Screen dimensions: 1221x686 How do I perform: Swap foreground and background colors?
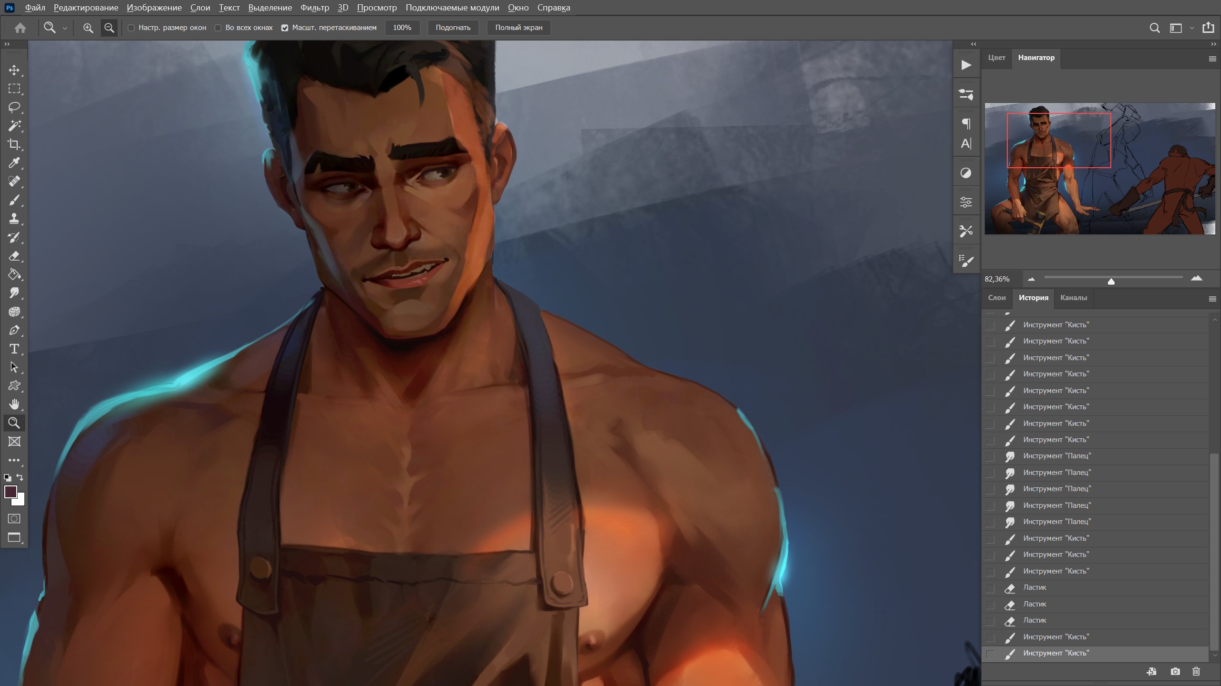[x=20, y=477]
